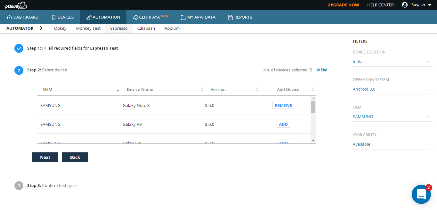The height and width of the screenshot is (210, 437).
Task: Click VIEW selected devices link
Action: pyautogui.click(x=322, y=70)
